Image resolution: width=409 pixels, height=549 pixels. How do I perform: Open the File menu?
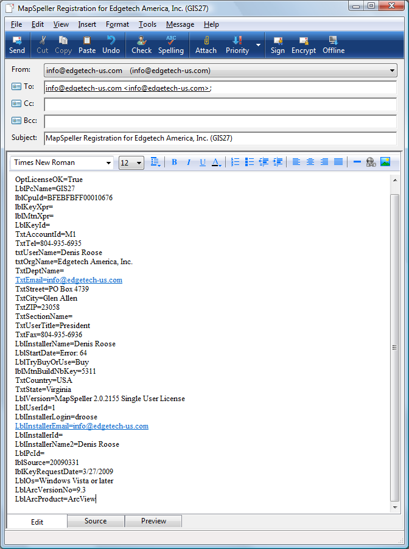(x=16, y=24)
